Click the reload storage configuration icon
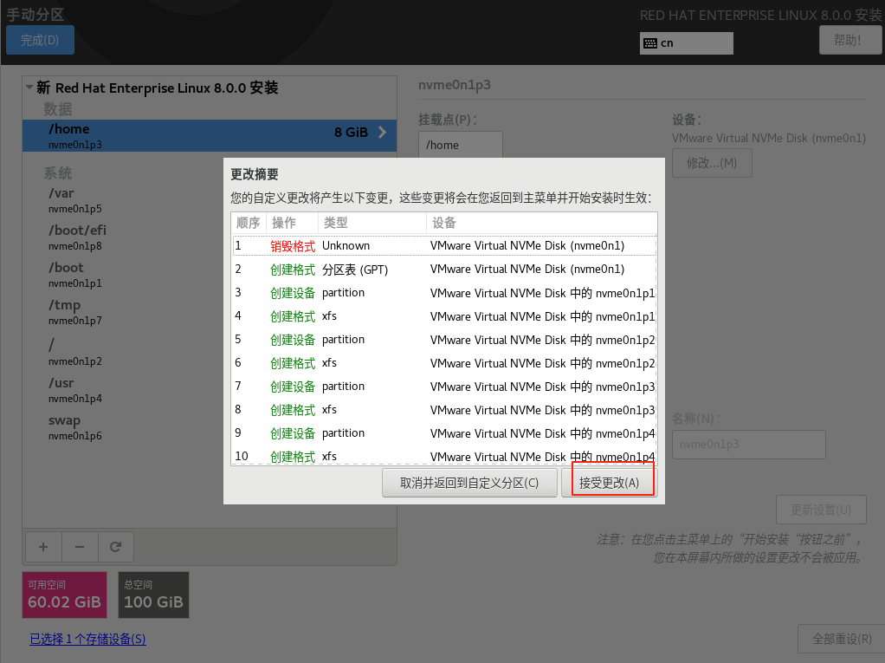Viewport: 885px width, 663px height. pyautogui.click(x=116, y=547)
